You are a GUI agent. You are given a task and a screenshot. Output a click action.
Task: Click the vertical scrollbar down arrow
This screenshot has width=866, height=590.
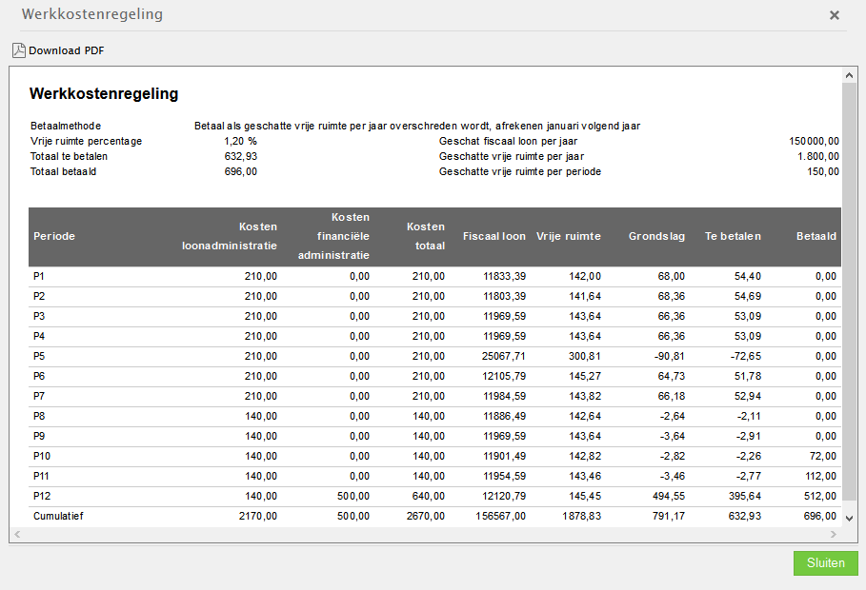850,519
